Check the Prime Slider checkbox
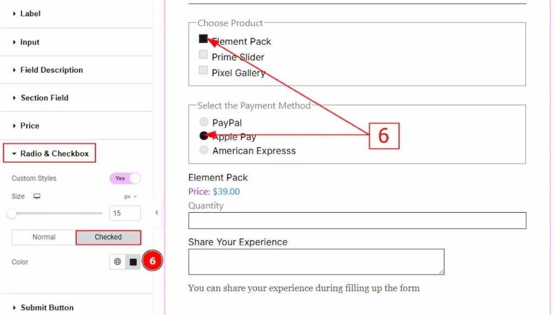The height and width of the screenshot is (315, 555). point(203,54)
